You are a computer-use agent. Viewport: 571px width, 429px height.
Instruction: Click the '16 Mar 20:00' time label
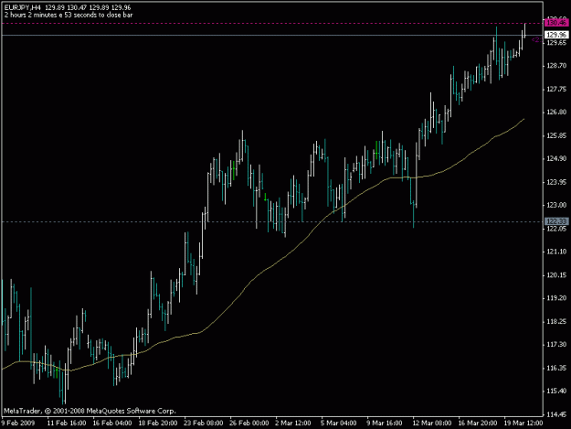coord(478,424)
